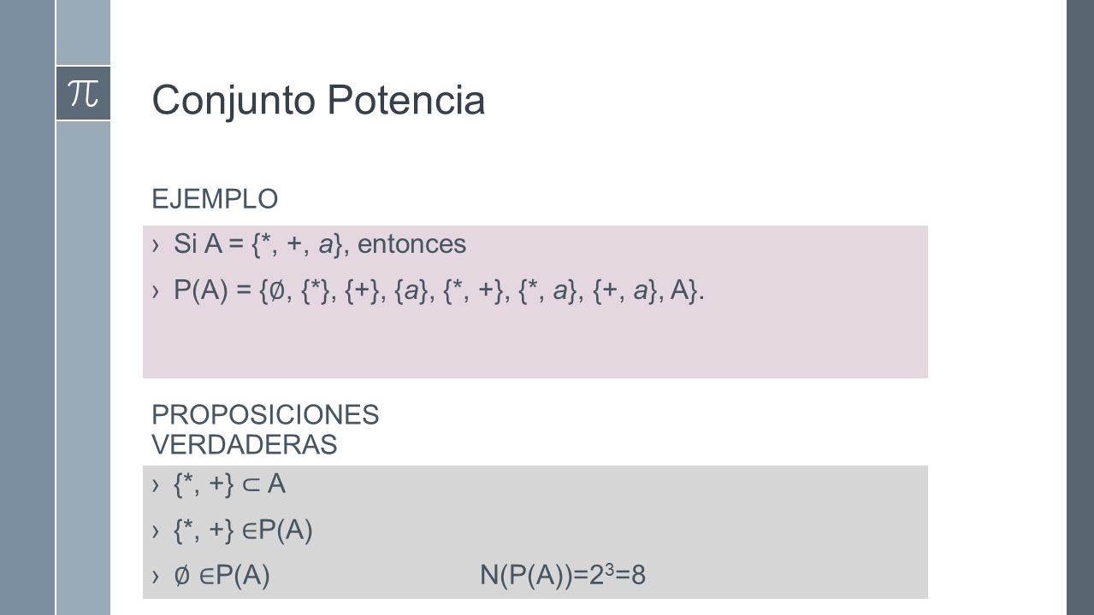Screen dimensions: 1094x615
Task: Click the EJEMPLO heading
Action: pyautogui.click(x=215, y=199)
